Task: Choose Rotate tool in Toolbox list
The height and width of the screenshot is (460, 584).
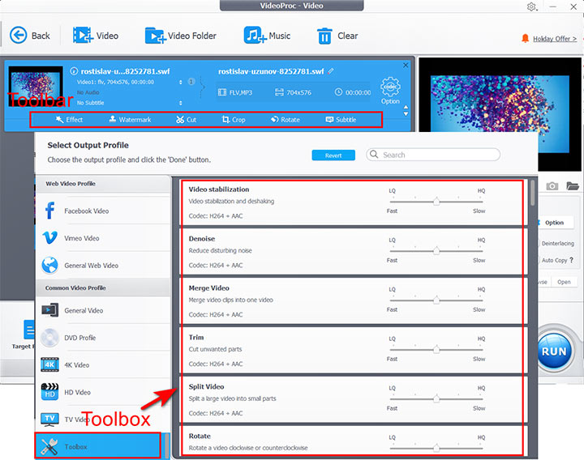Action: click(x=351, y=441)
